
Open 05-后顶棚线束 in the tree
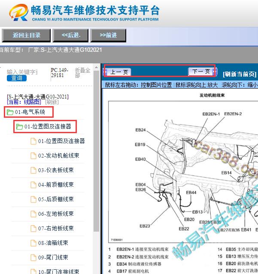(x=56, y=199)
